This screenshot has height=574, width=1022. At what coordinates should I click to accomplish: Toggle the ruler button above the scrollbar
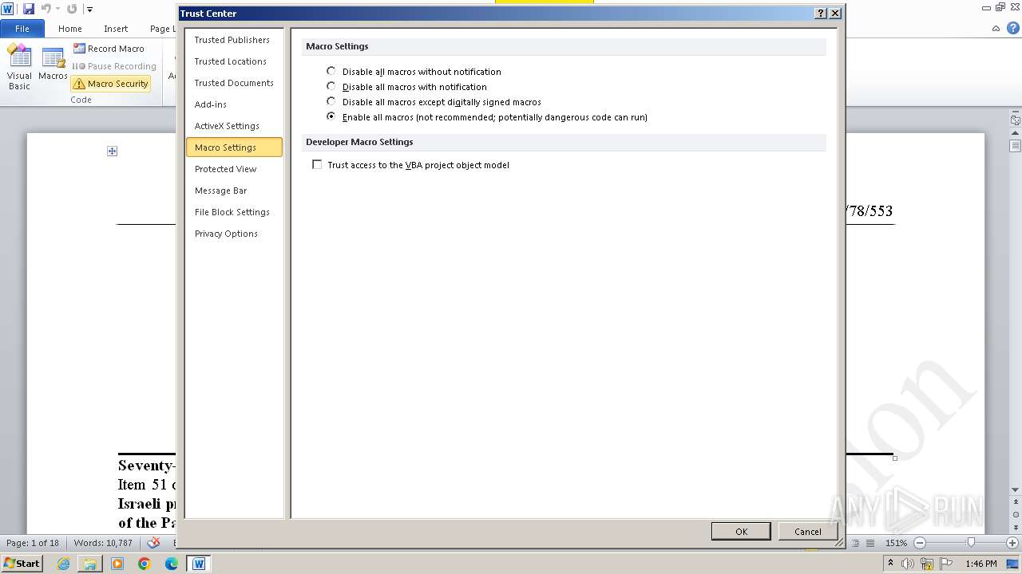[x=1015, y=120]
